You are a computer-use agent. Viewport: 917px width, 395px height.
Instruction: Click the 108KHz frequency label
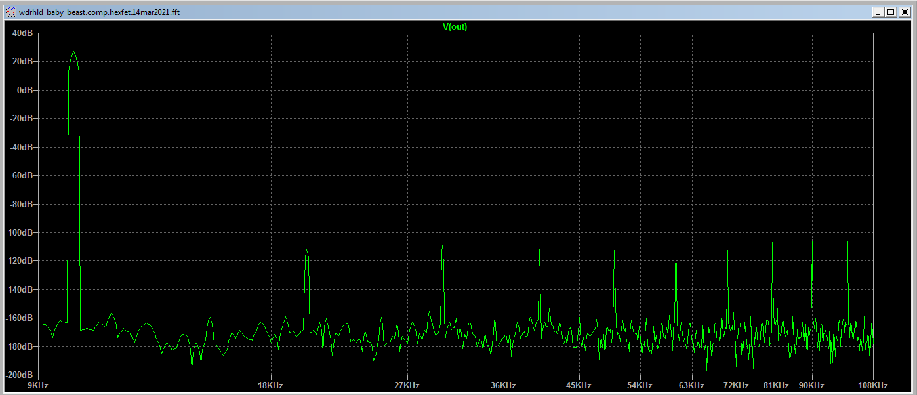coord(872,386)
